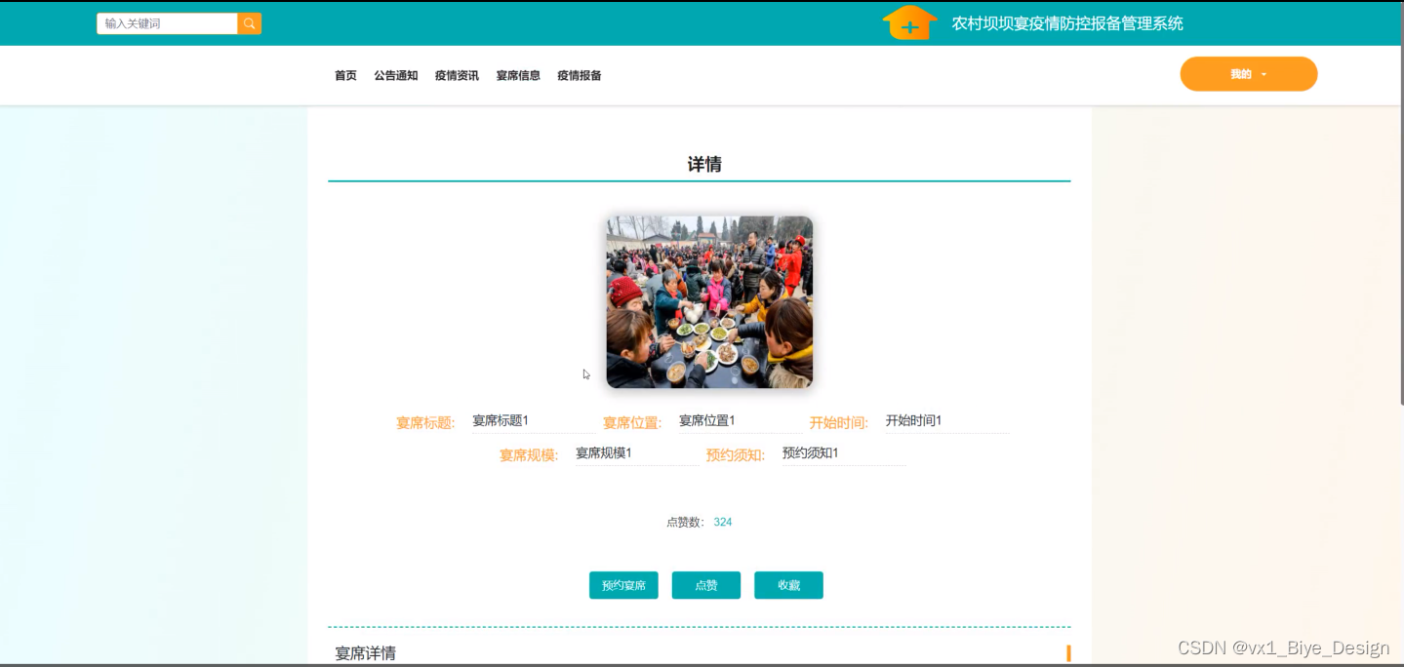
Task: Click the 预约宴席 button
Action: pos(623,585)
